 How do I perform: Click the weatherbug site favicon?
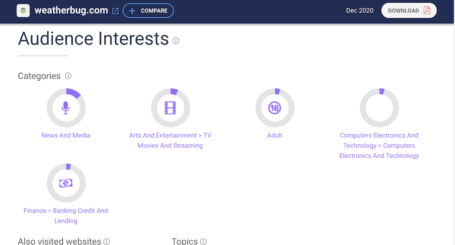23,10
